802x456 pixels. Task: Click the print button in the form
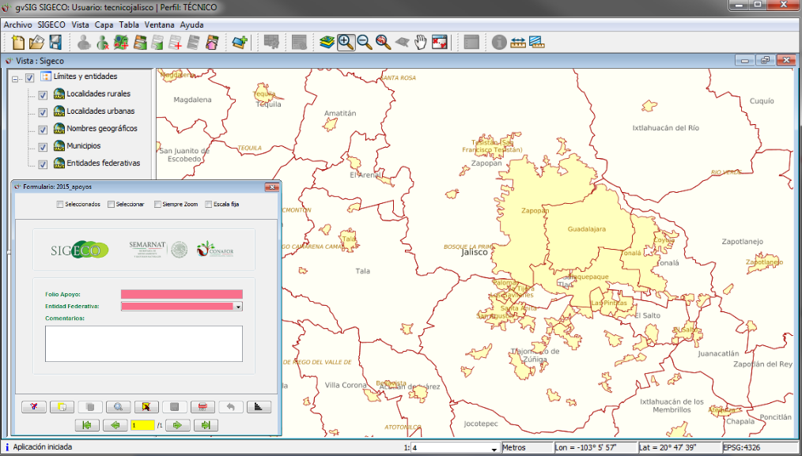(x=202, y=407)
